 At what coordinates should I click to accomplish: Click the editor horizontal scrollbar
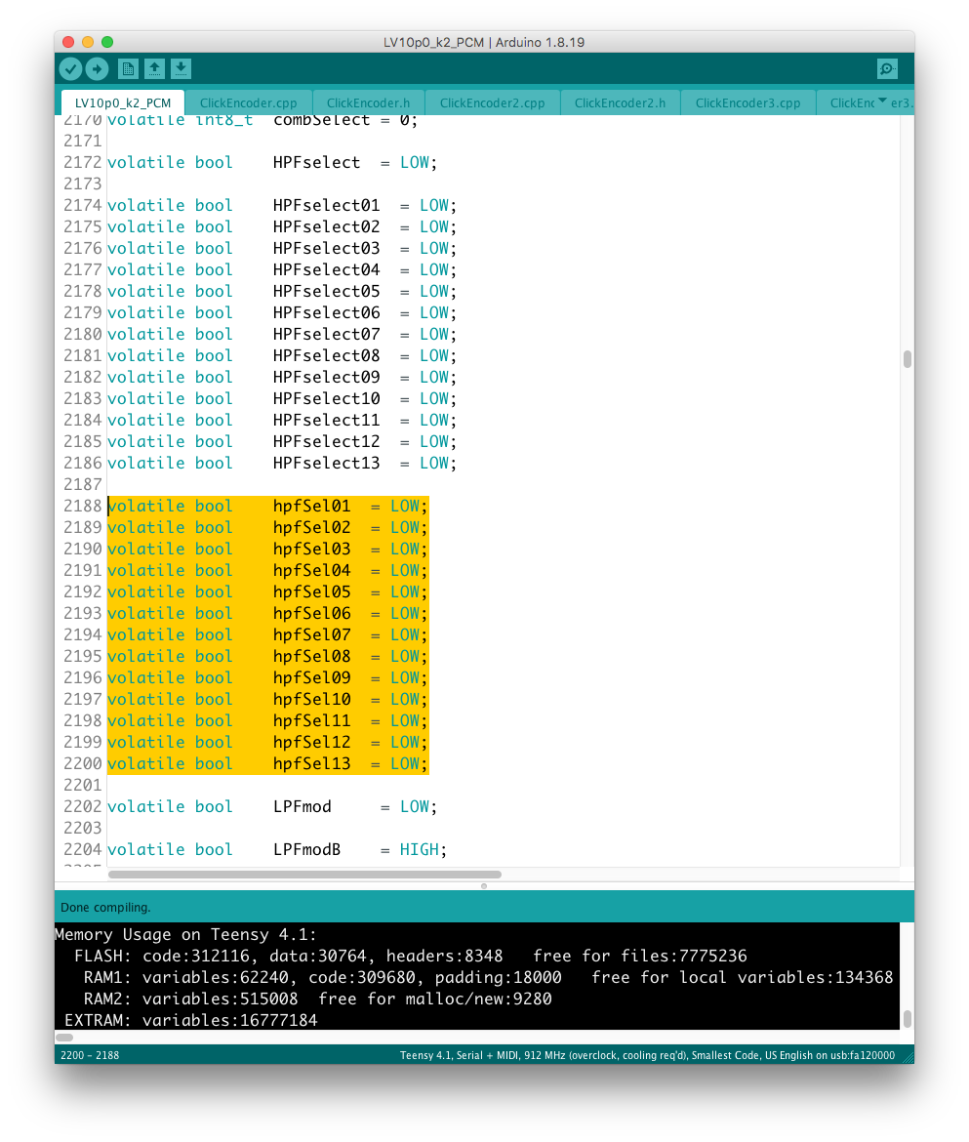(x=303, y=875)
